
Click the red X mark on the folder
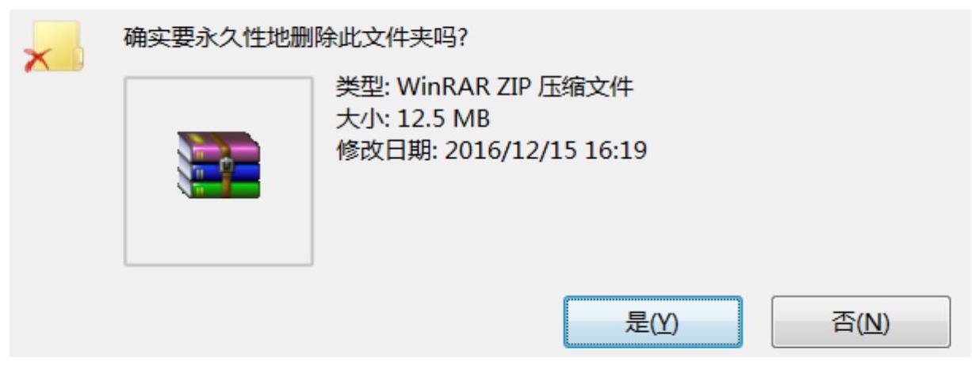(x=37, y=61)
